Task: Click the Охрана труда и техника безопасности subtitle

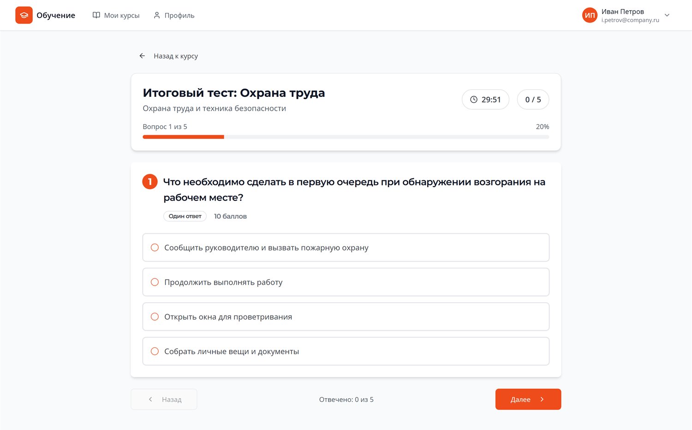Action: click(215, 108)
